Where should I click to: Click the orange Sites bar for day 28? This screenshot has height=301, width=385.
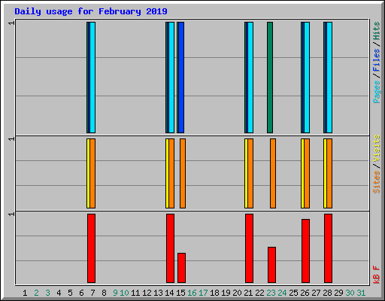329,173
